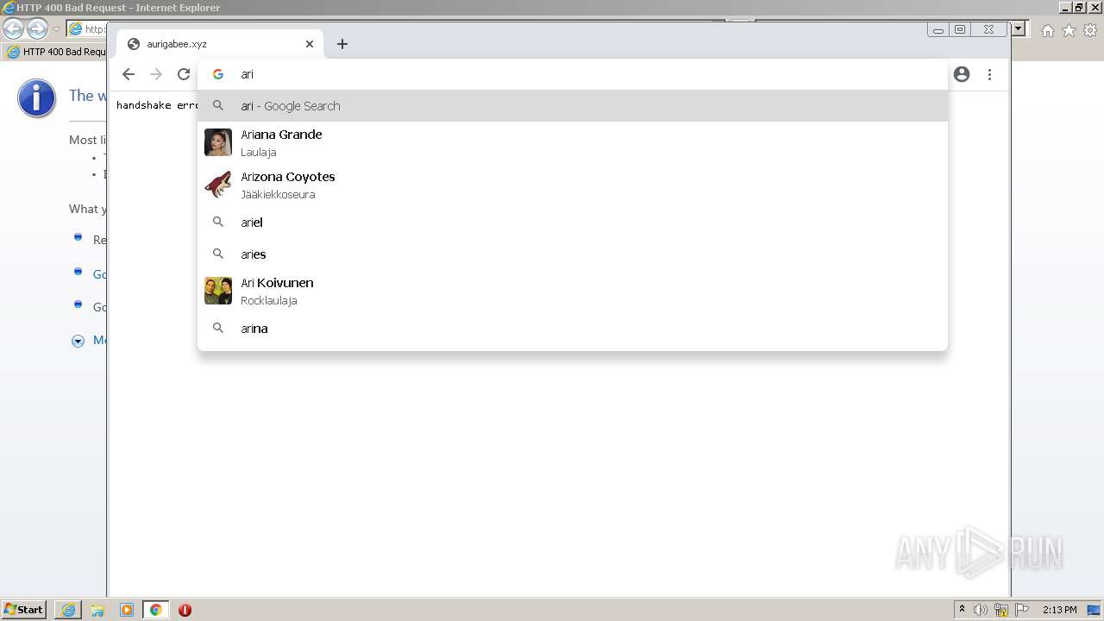Expand Internet Explorer's address bar dropdown

point(1019,29)
